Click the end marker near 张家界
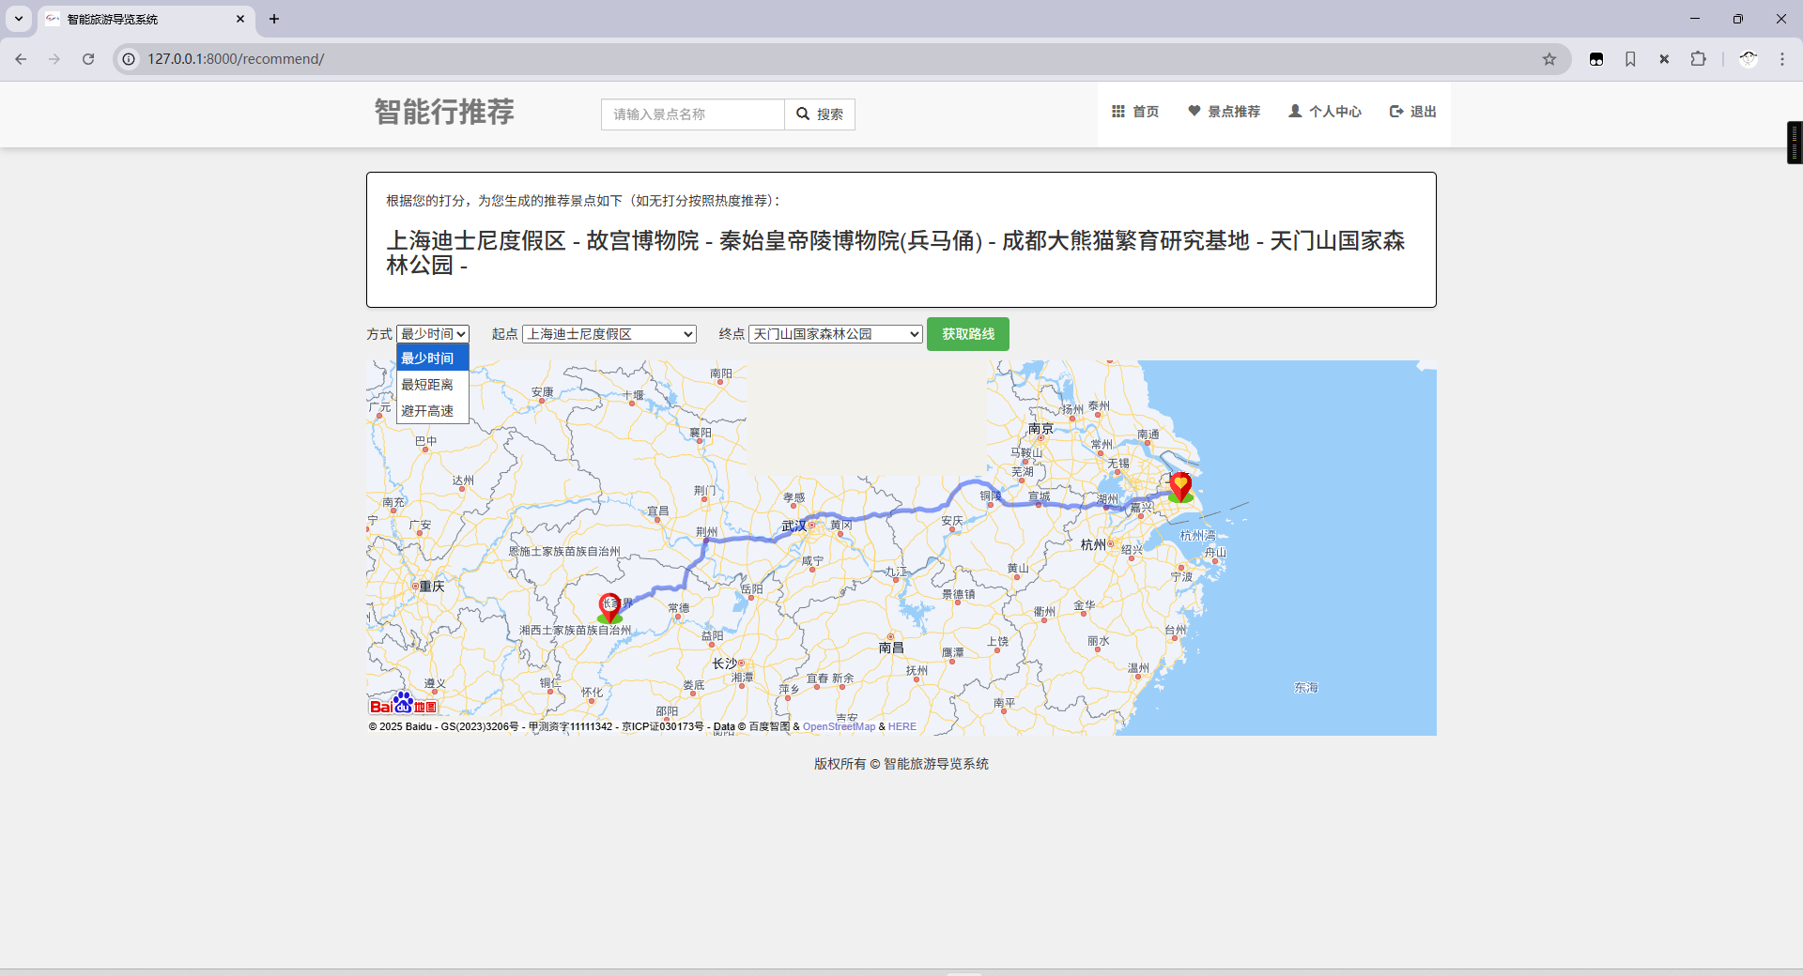Screen dimensions: 1803x976 [610, 607]
